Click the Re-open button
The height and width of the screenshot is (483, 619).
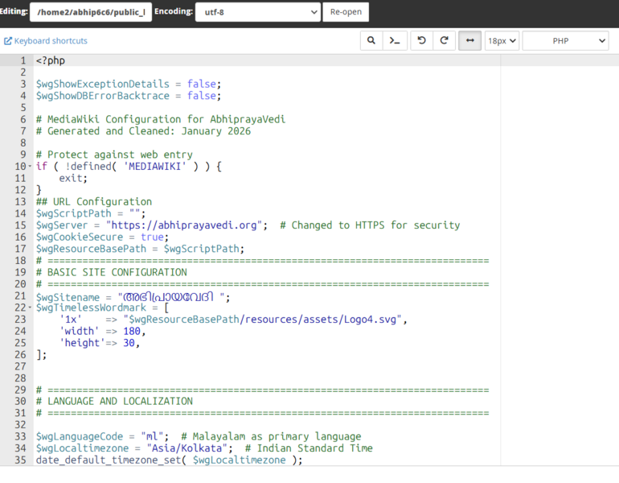point(346,12)
